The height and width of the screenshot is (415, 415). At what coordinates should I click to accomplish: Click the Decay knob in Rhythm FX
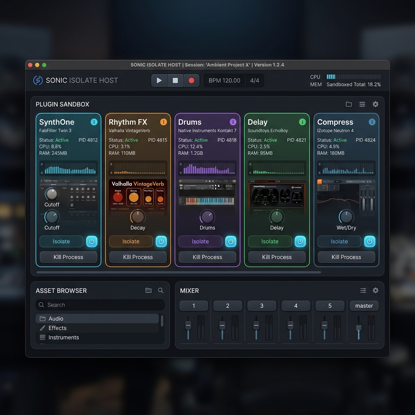[138, 217]
